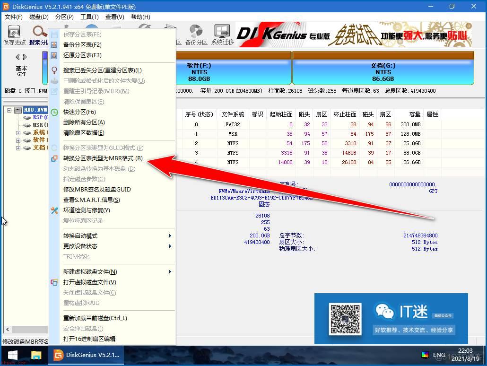Open File Explorer from the taskbar
Screen dimensions: 487x366
[x=36, y=355]
